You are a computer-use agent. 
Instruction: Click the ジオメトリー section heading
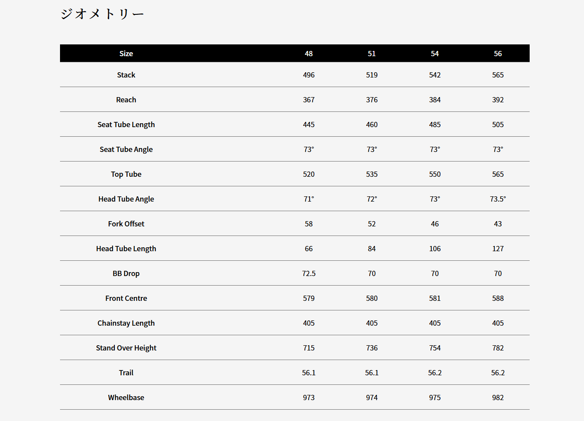(102, 14)
